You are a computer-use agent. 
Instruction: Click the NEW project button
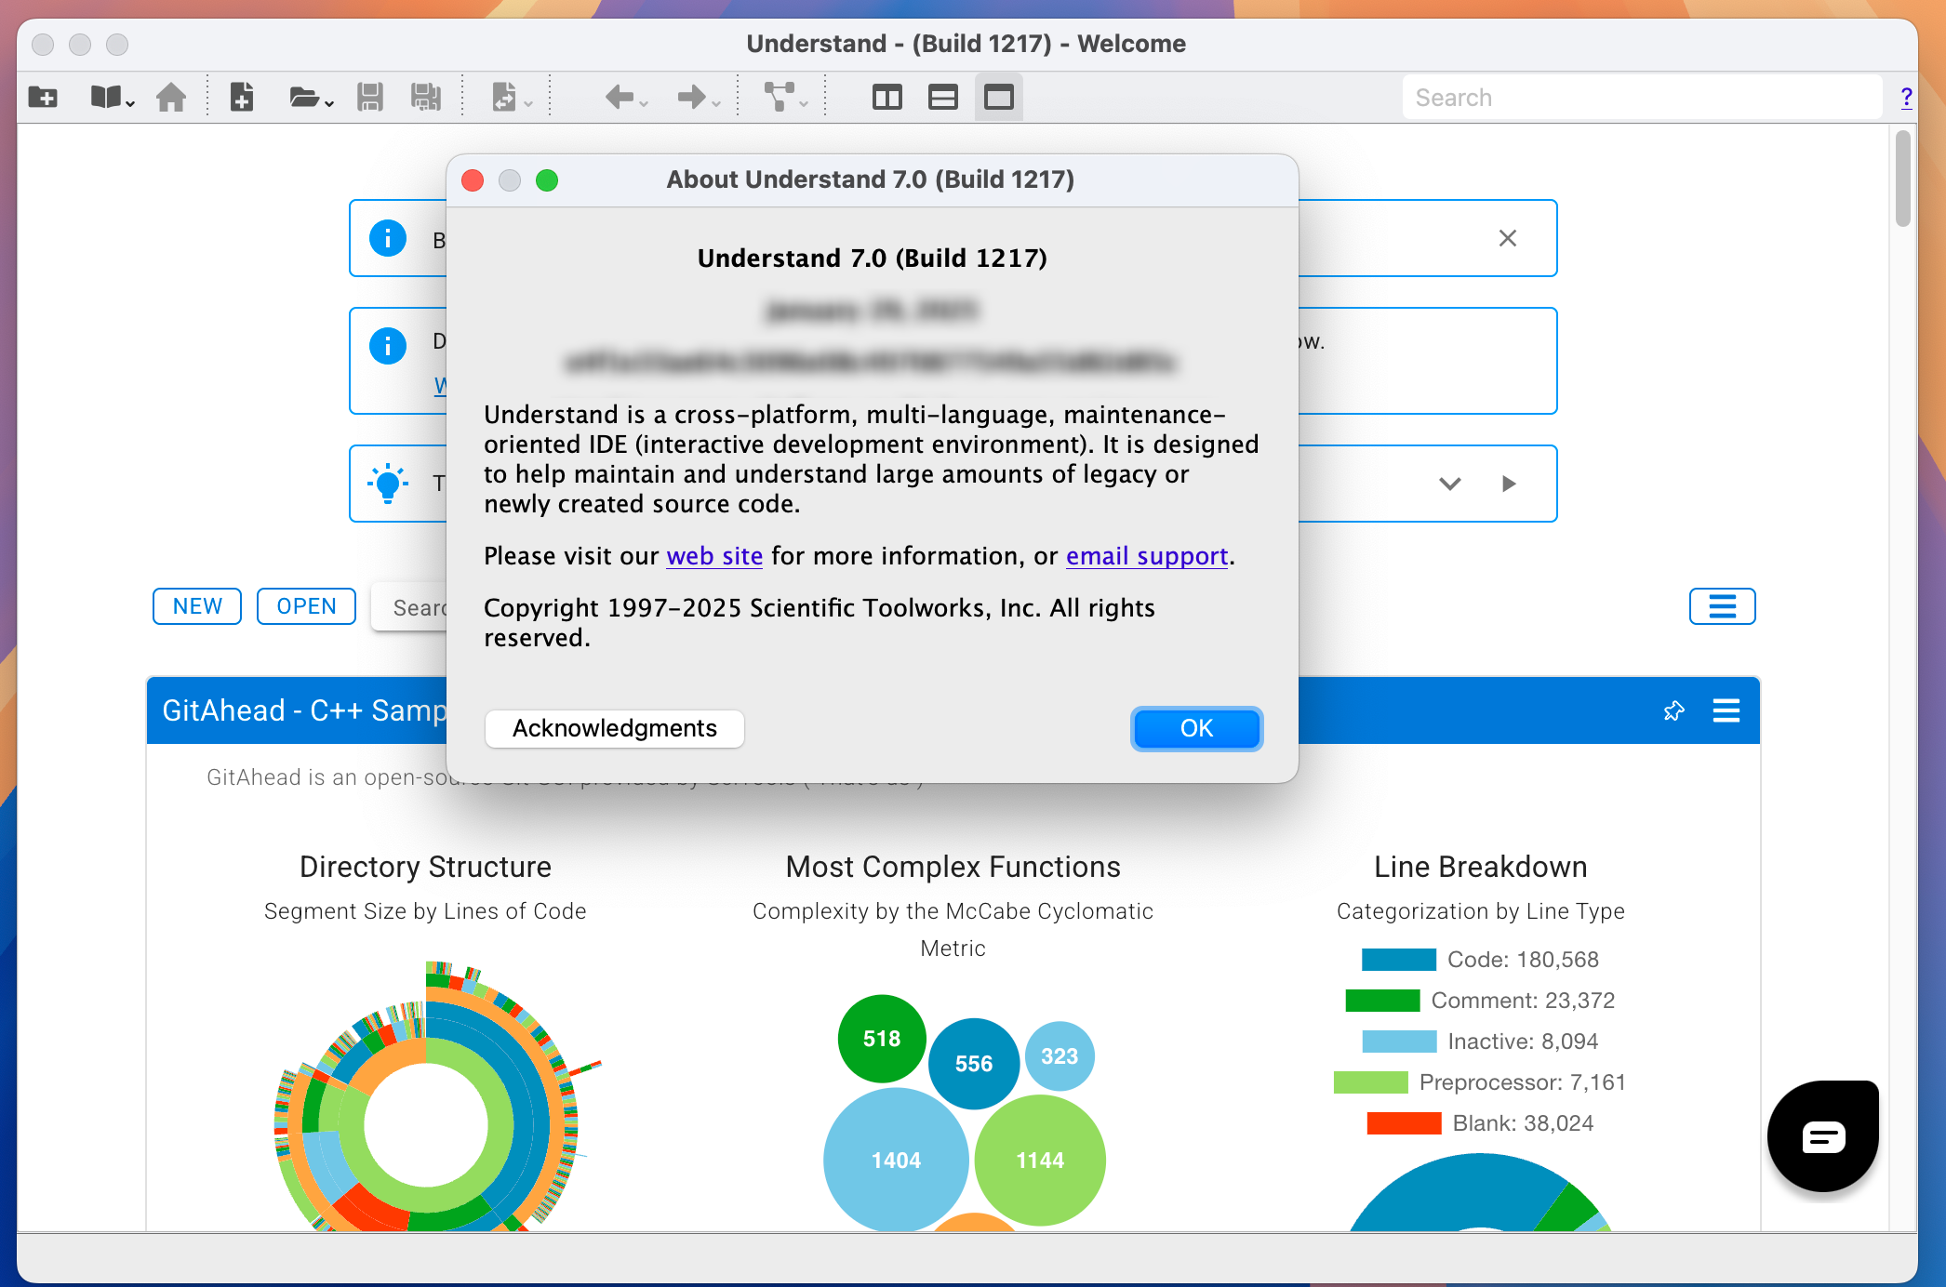tap(197, 606)
